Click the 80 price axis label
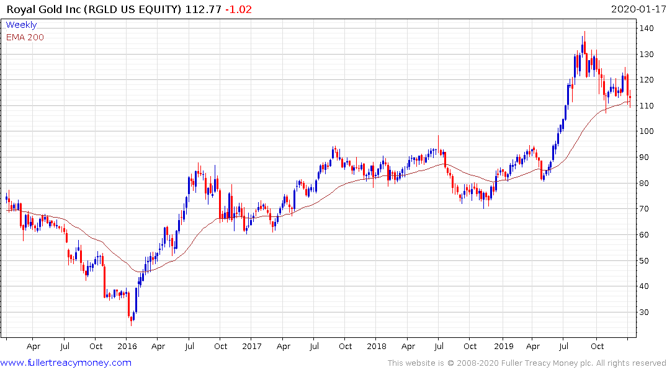This screenshot has width=667, height=372. 643,184
